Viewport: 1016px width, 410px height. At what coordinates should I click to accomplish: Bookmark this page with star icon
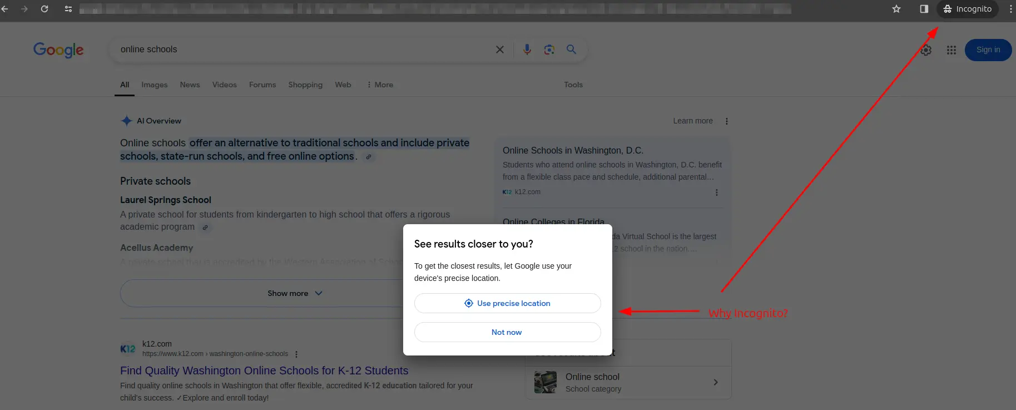(x=896, y=9)
